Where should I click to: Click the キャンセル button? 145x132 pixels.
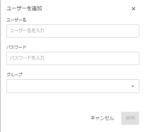(x=102, y=118)
